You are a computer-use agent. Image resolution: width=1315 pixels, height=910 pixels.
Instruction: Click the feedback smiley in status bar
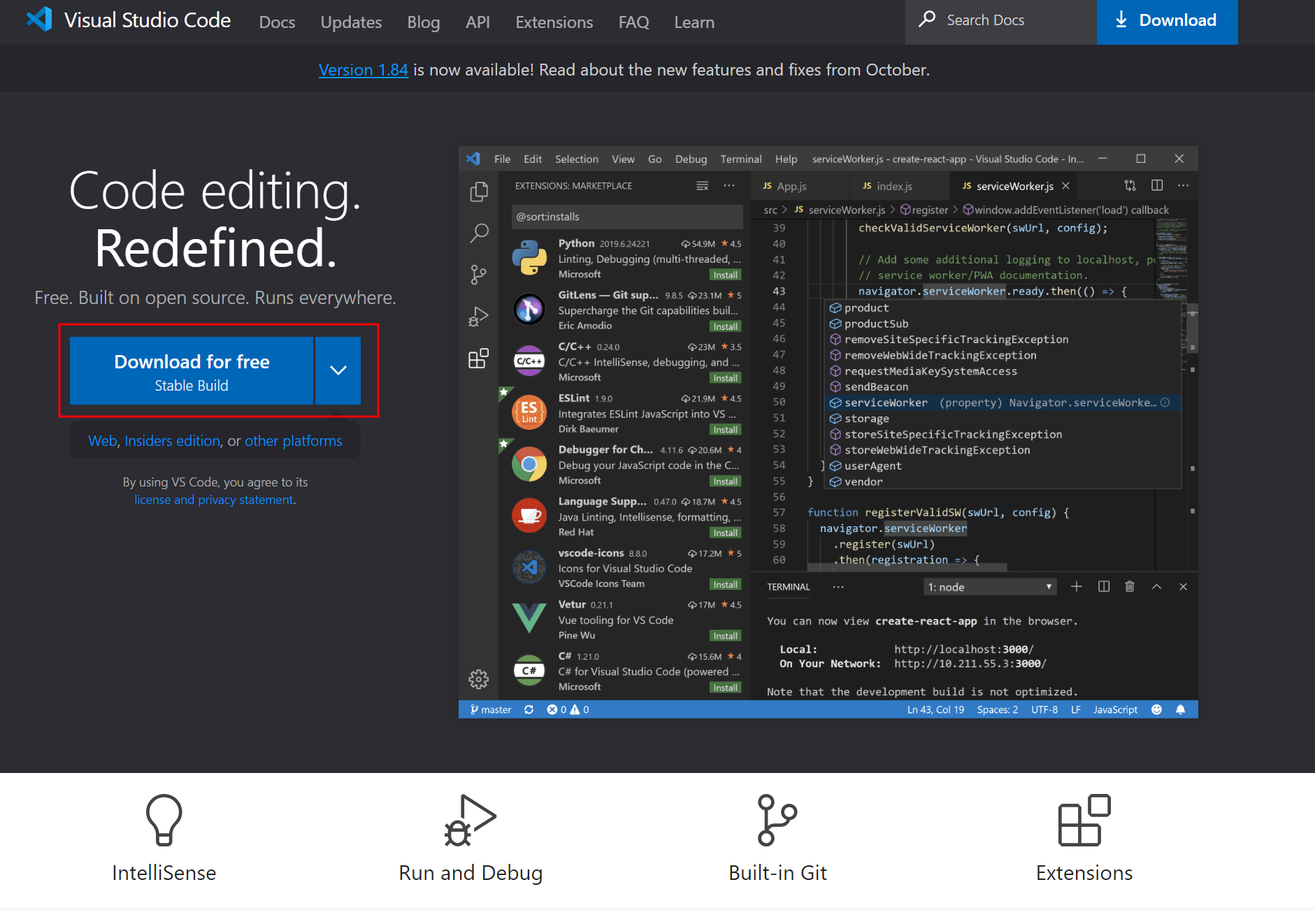click(x=1157, y=709)
